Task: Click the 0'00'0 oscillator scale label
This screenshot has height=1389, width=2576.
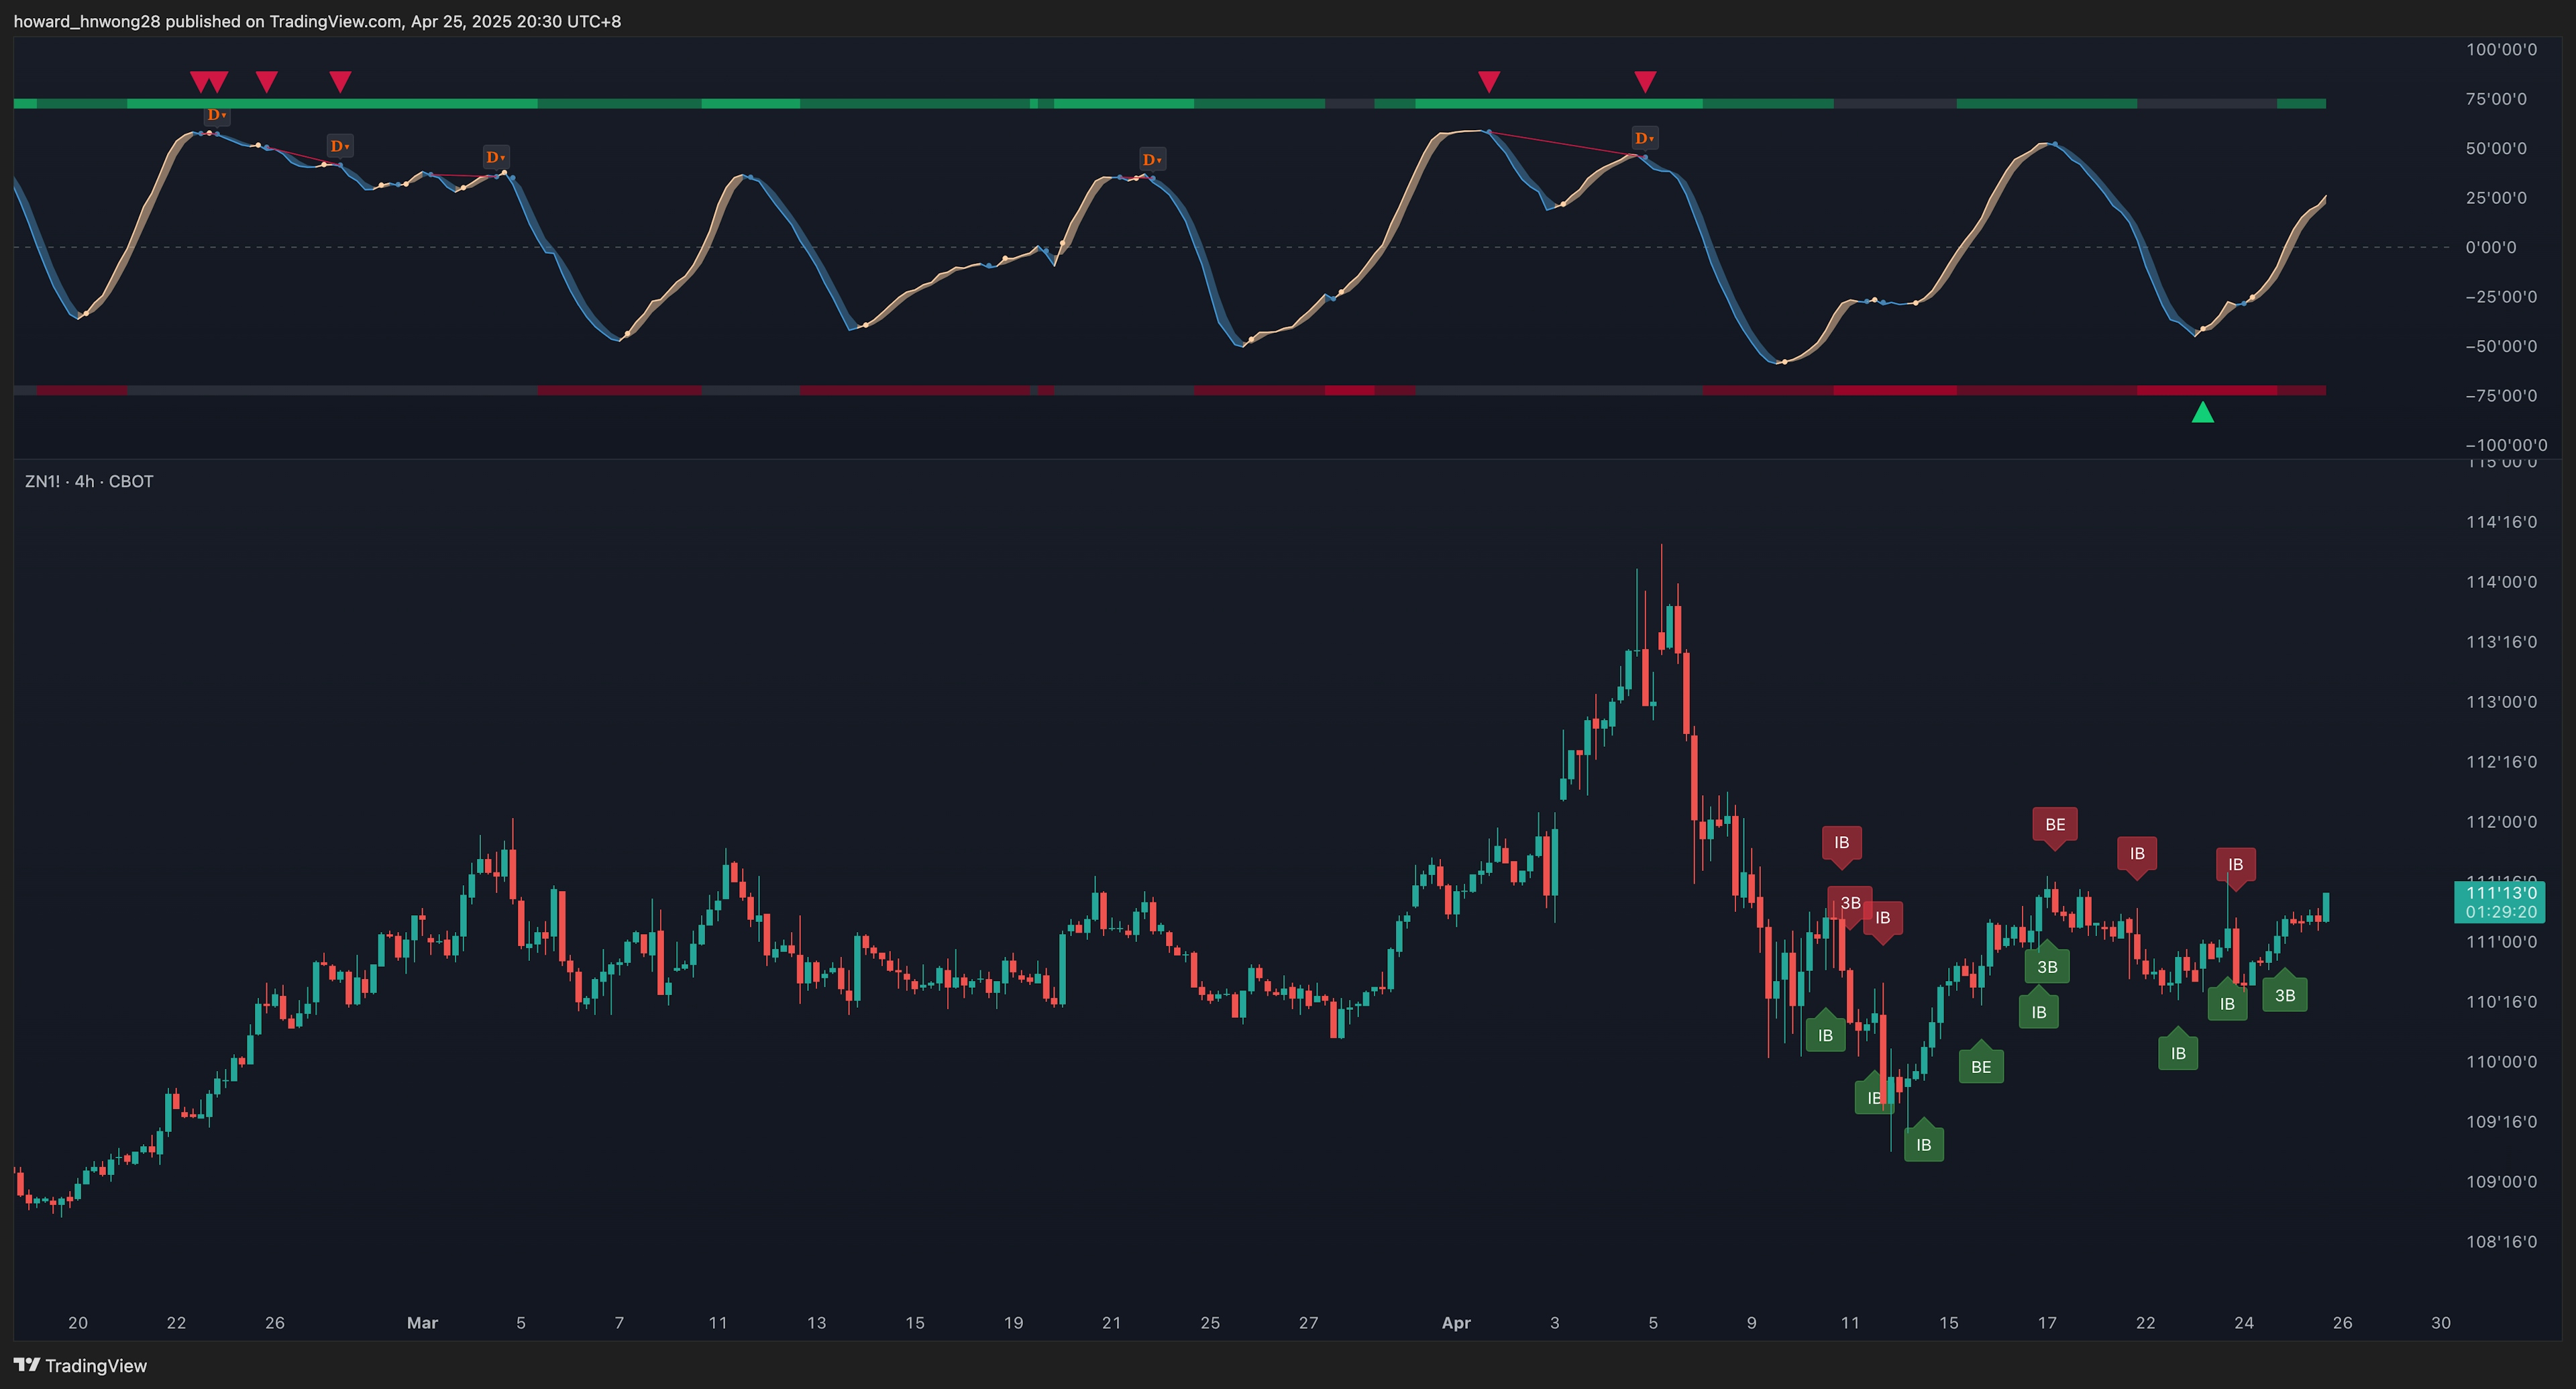Action: coord(2490,247)
